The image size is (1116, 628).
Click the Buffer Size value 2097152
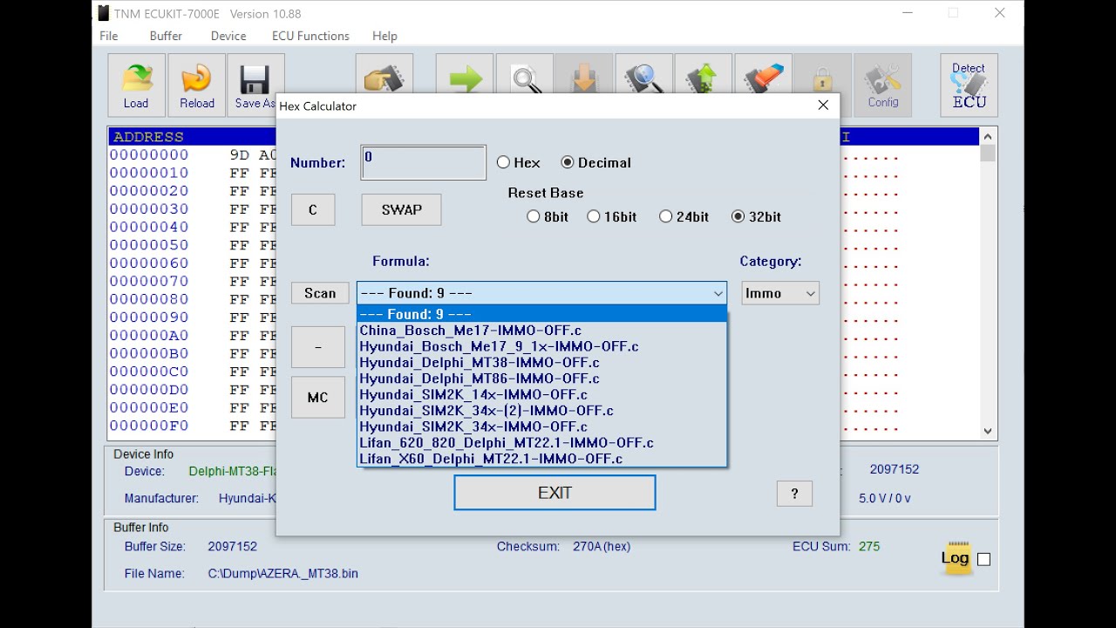click(x=233, y=546)
